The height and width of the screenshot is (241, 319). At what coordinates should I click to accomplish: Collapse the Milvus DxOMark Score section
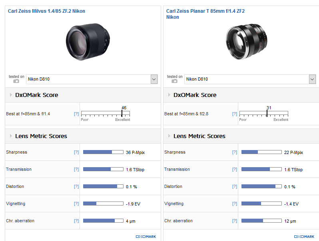click(x=11, y=95)
